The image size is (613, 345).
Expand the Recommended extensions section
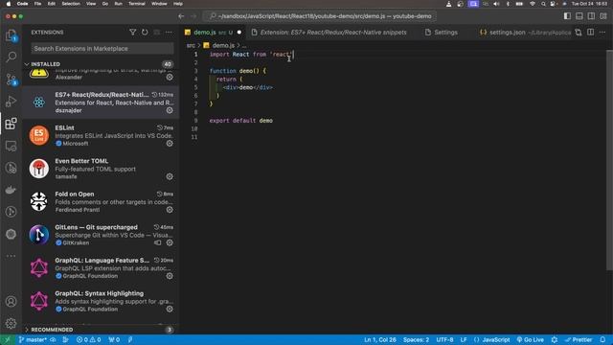tap(101, 330)
